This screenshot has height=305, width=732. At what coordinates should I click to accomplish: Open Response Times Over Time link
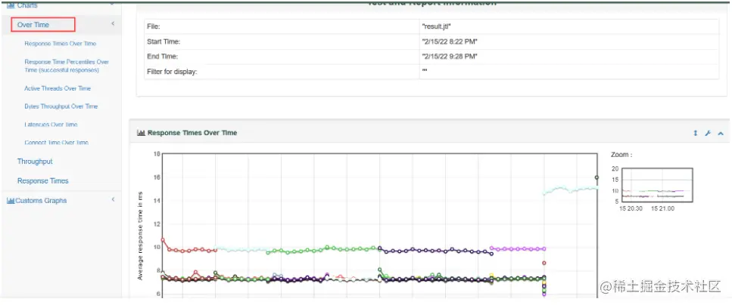61,43
